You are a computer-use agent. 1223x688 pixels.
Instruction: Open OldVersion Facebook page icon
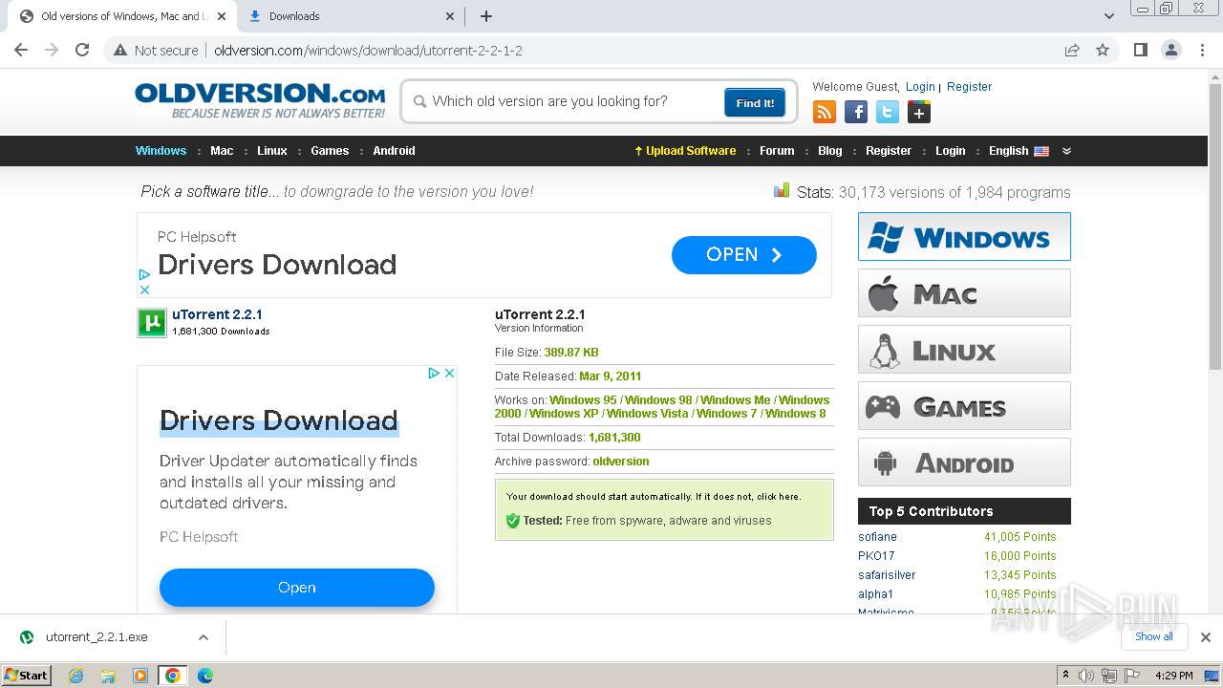(x=856, y=113)
